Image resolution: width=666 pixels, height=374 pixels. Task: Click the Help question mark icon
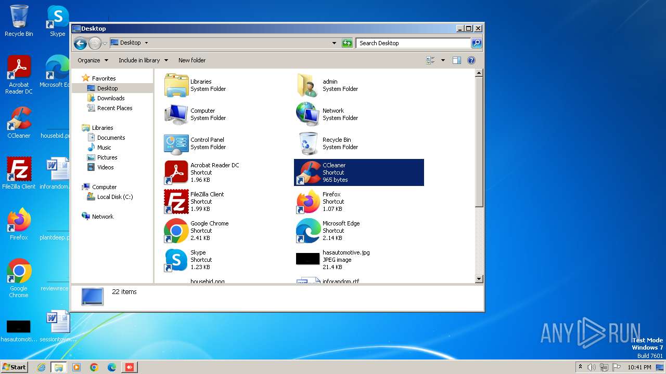[471, 60]
